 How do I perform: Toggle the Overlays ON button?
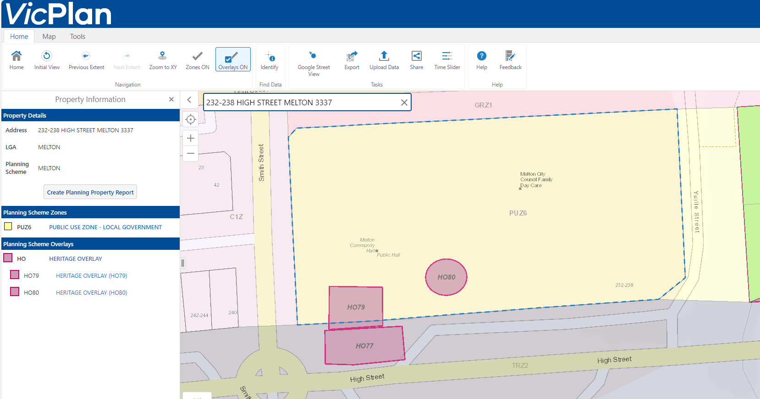(x=233, y=59)
